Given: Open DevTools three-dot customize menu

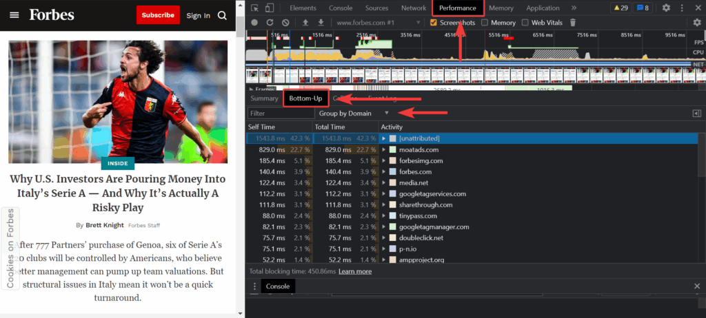Looking at the screenshot, I should click(x=680, y=8).
